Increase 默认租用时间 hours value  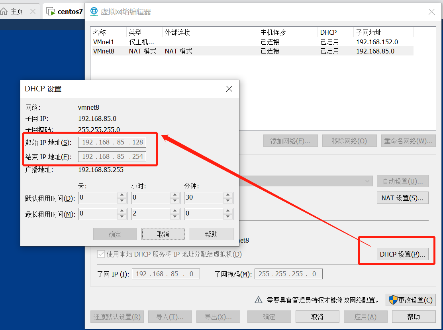tap(175, 195)
